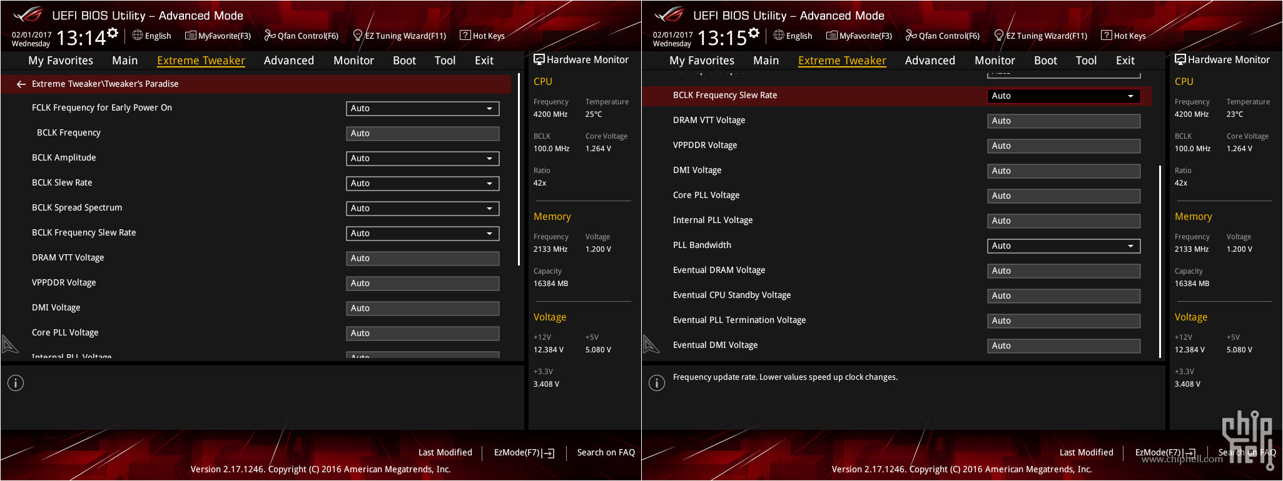The height and width of the screenshot is (481, 1283).
Task: Open Monitor tab in right window
Action: pyautogui.click(x=995, y=61)
